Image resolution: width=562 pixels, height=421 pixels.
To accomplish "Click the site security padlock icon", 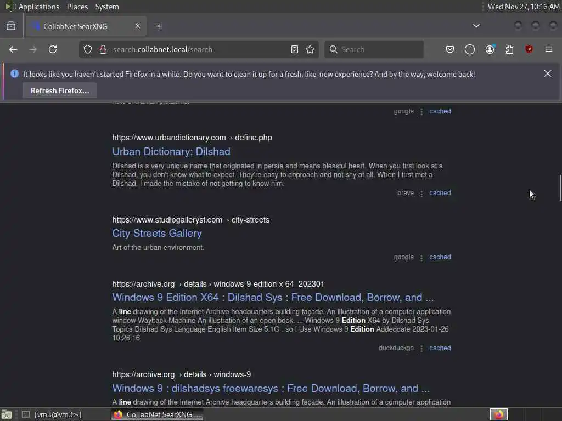I will 103,49.
